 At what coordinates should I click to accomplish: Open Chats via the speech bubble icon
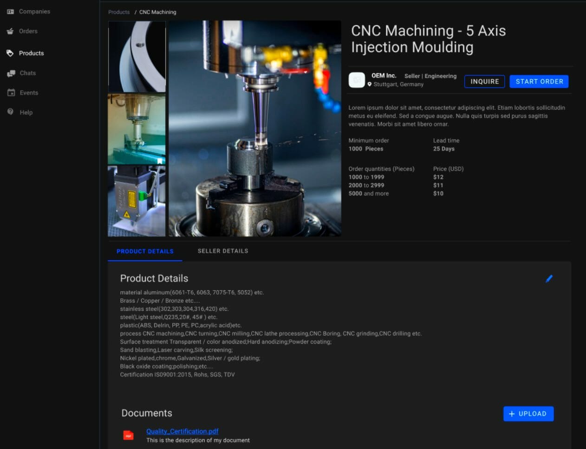(11, 73)
